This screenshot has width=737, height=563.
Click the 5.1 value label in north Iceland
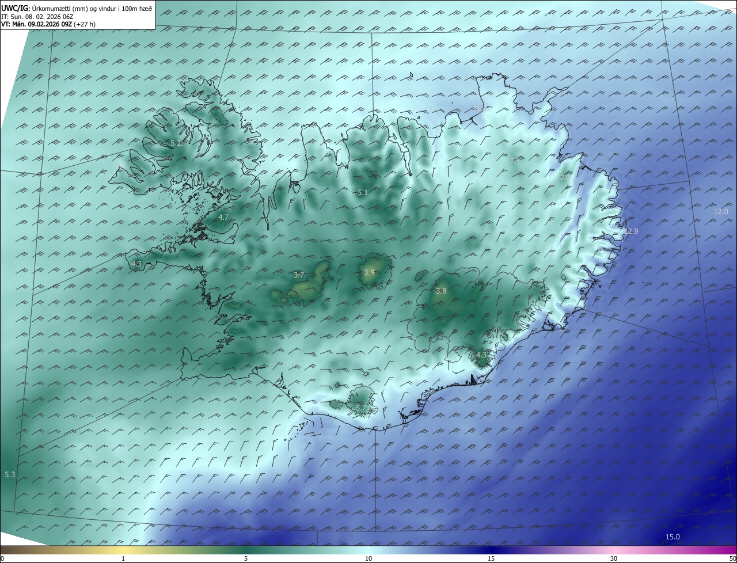click(363, 193)
